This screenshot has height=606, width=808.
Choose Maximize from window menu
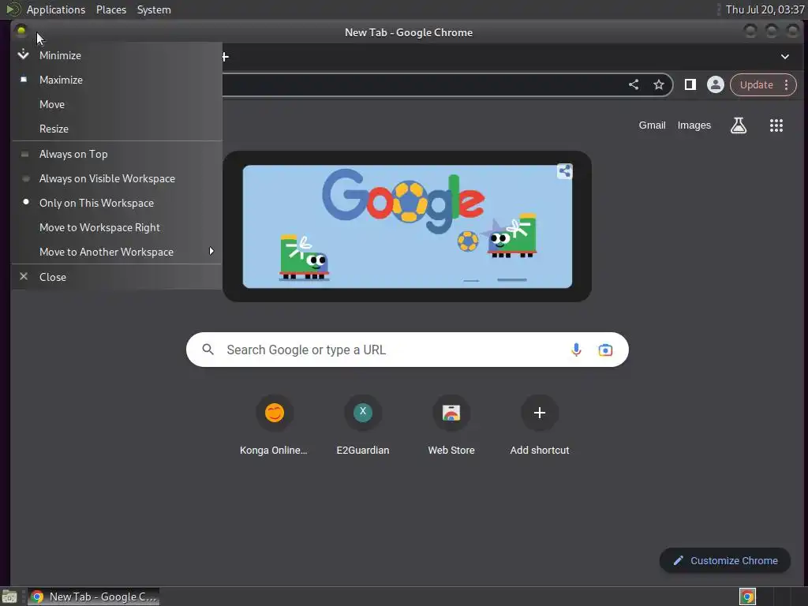[x=117, y=80]
